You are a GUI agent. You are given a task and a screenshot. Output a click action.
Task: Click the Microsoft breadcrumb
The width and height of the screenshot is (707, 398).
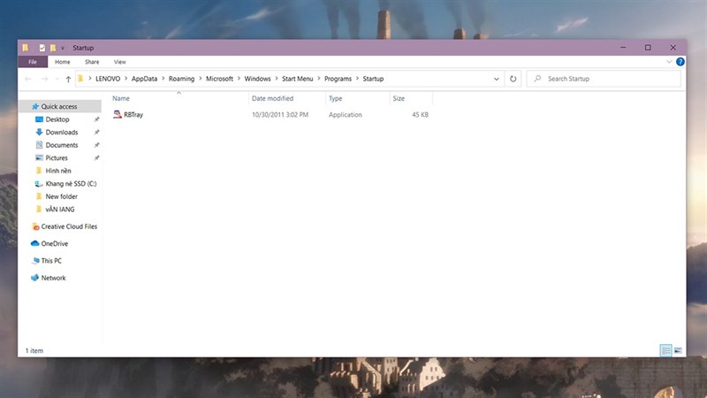point(219,79)
